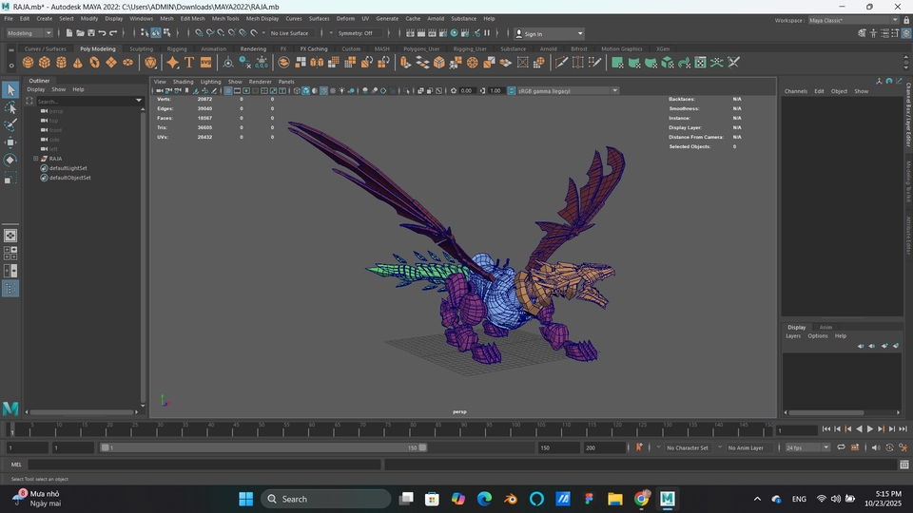913x513 pixels.
Task: Activate the Lasso select tool
Action: tap(10, 107)
